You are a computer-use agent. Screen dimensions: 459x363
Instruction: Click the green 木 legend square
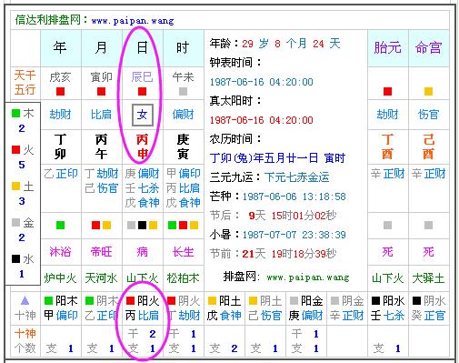[x=15, y=113]
